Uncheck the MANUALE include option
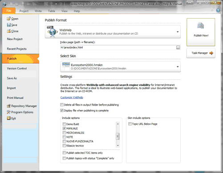223x173 pixels. coord(64,128)
